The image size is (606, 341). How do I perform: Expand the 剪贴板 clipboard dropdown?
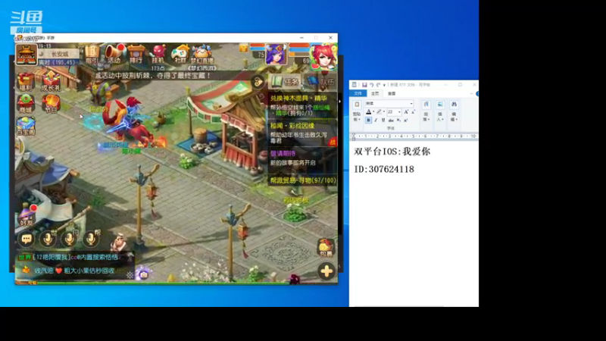[357, 117]
